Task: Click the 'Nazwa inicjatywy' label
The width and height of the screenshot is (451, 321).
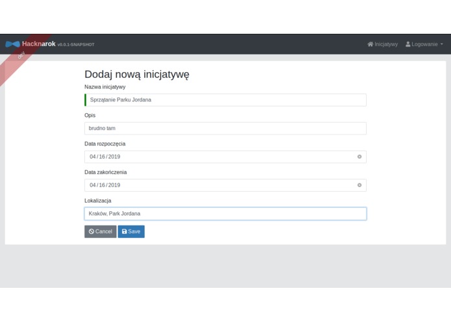Action: pos(105,87)
